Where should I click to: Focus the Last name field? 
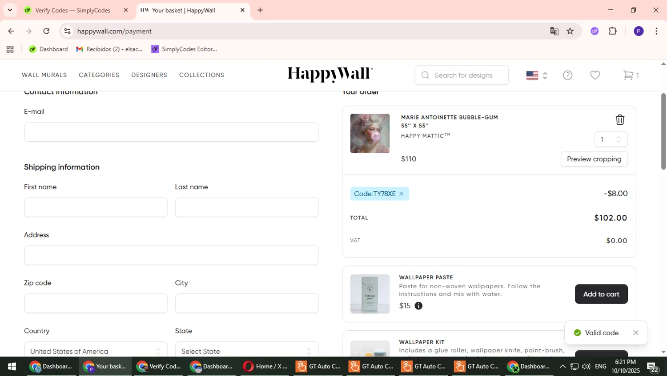247,207
